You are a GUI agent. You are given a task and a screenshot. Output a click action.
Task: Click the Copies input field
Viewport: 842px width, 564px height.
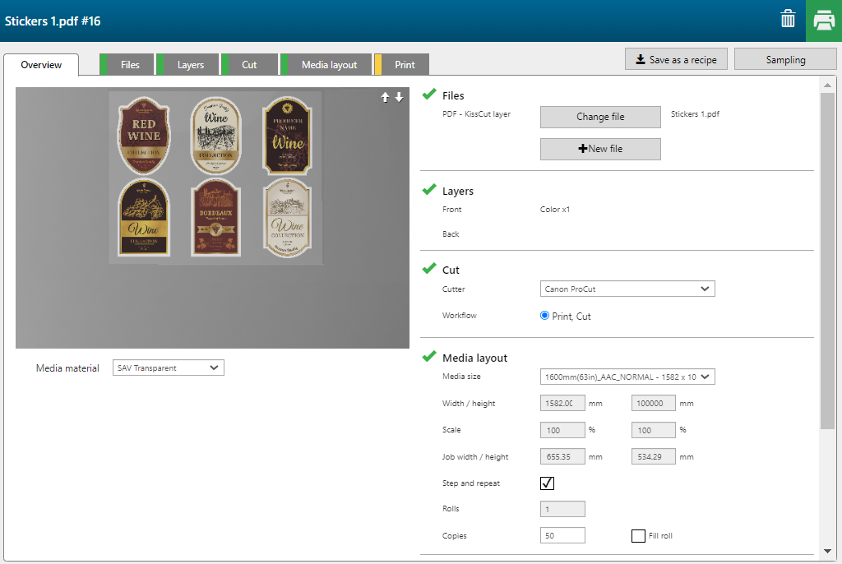pyautogui.click(x=562, y=535)
